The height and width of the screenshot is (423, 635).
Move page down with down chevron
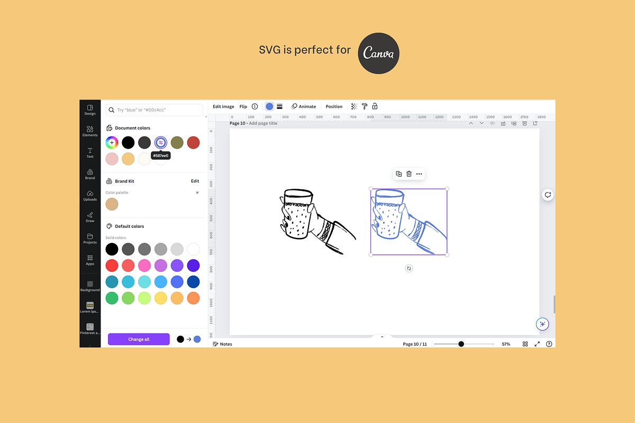click(x=481, y=123)
